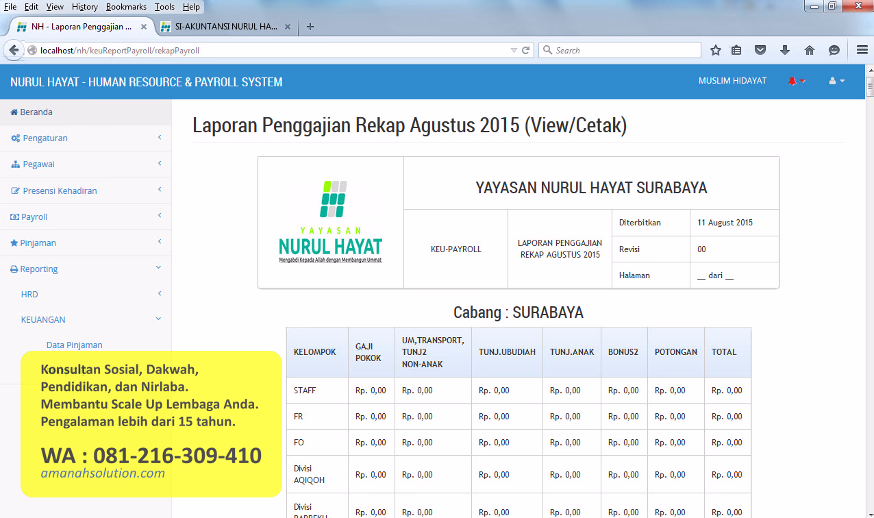Reload the page with refresh icon
The height and width of the screenshot is (518, 874).
tap(526, 50)
